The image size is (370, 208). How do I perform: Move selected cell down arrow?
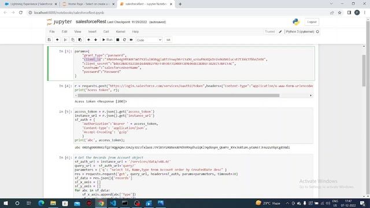(95, 40)
